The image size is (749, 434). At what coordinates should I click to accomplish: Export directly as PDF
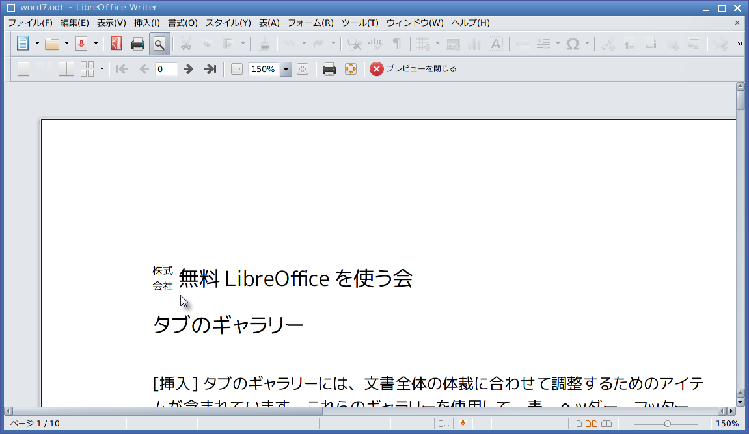[116, 44]
